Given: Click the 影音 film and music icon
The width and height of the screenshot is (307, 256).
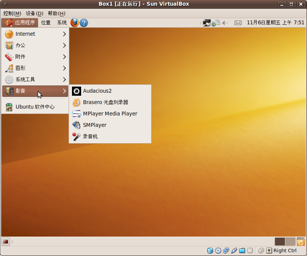Looking at the screenshot, I should click(x=9, y=91).
